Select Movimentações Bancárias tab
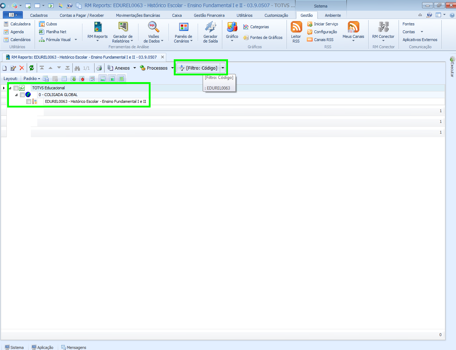The width and height of the screenshot is (456, 350). coord(138,15)
